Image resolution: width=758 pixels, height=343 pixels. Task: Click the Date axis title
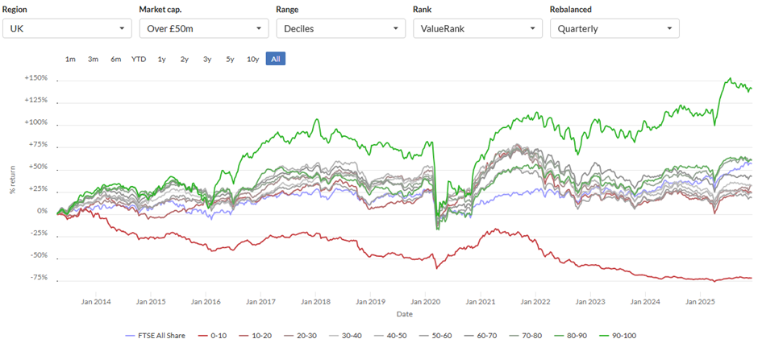pos(405,314)
